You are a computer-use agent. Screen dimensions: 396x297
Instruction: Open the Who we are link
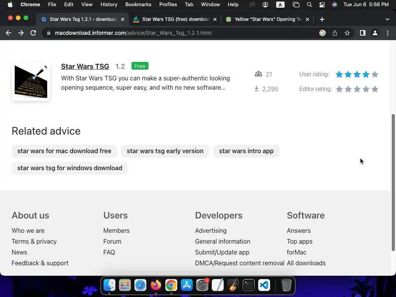point(28,230)
